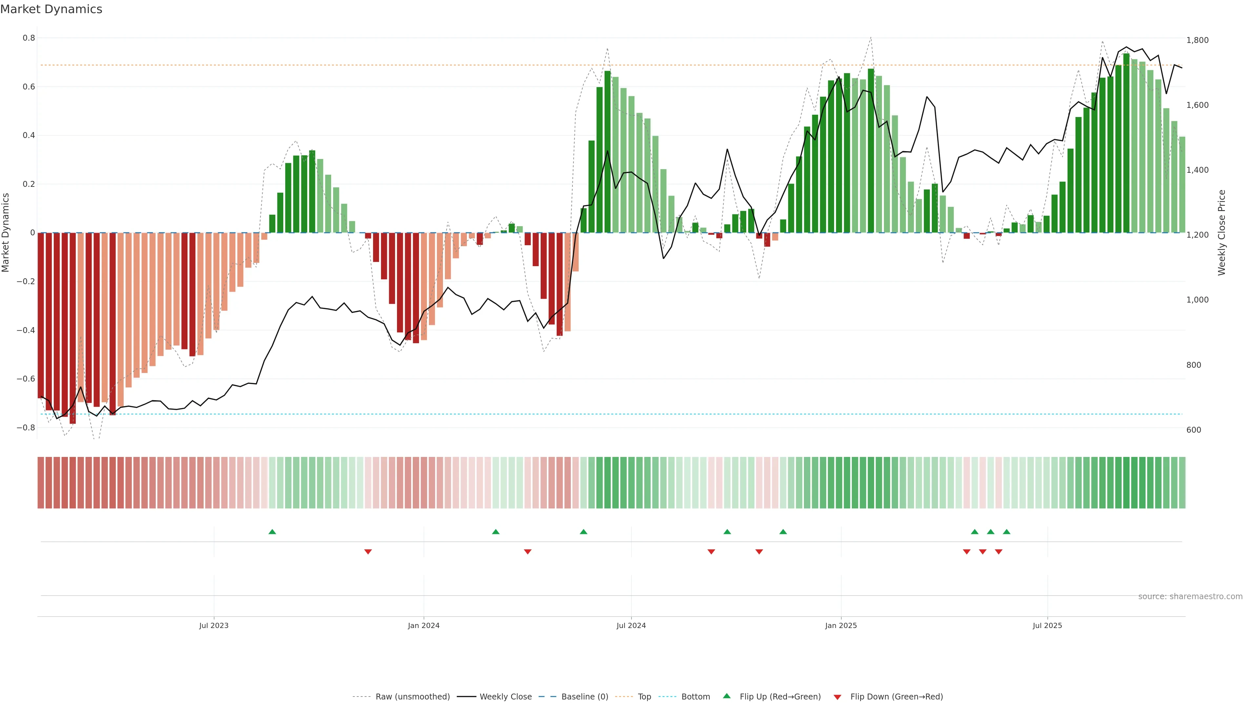Click the leftmost red flip-down triangle marker
The width and height of the screenshot is (1259, 708).
click(368, 552)
